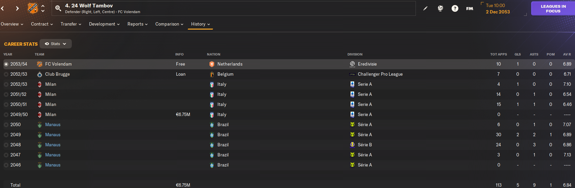Screen dimensions: 575x188
Task: Open the History tab
Action: (200, 24)
